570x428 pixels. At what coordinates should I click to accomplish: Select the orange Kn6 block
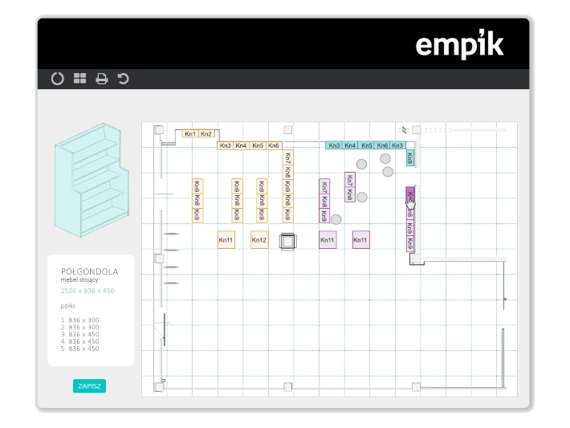[x=274, y=145]
